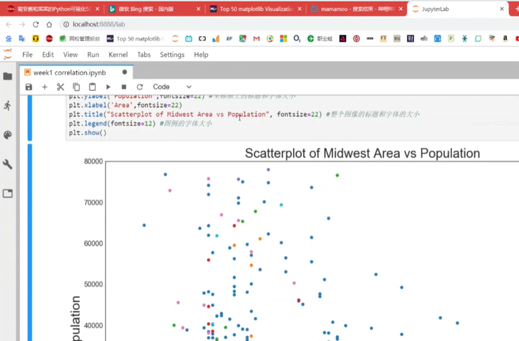Open the File menu
The width and height of the screenshot is (519, 341).
(x=27, y=55)
